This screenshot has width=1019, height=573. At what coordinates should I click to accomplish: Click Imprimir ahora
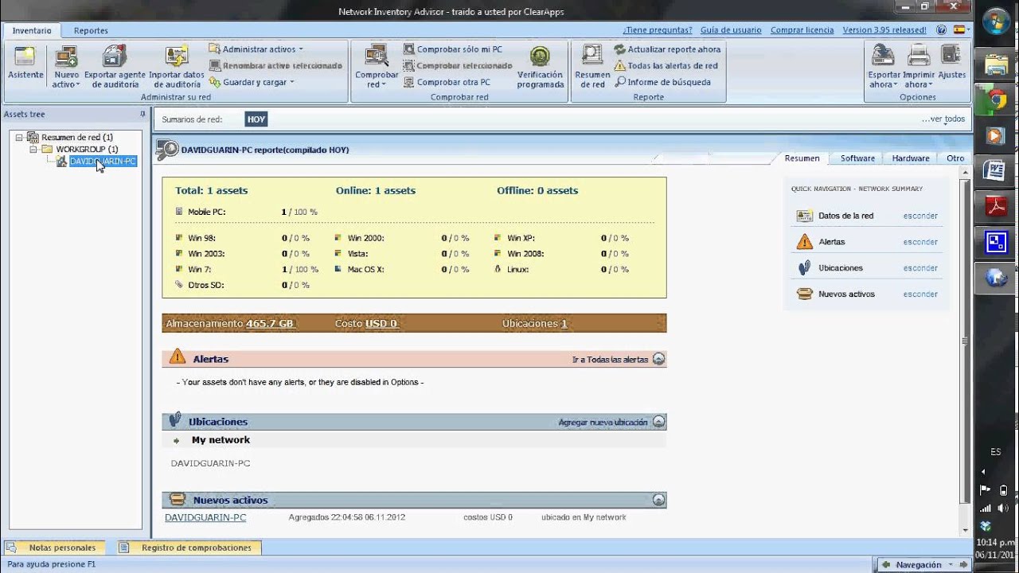pos(919,68)
